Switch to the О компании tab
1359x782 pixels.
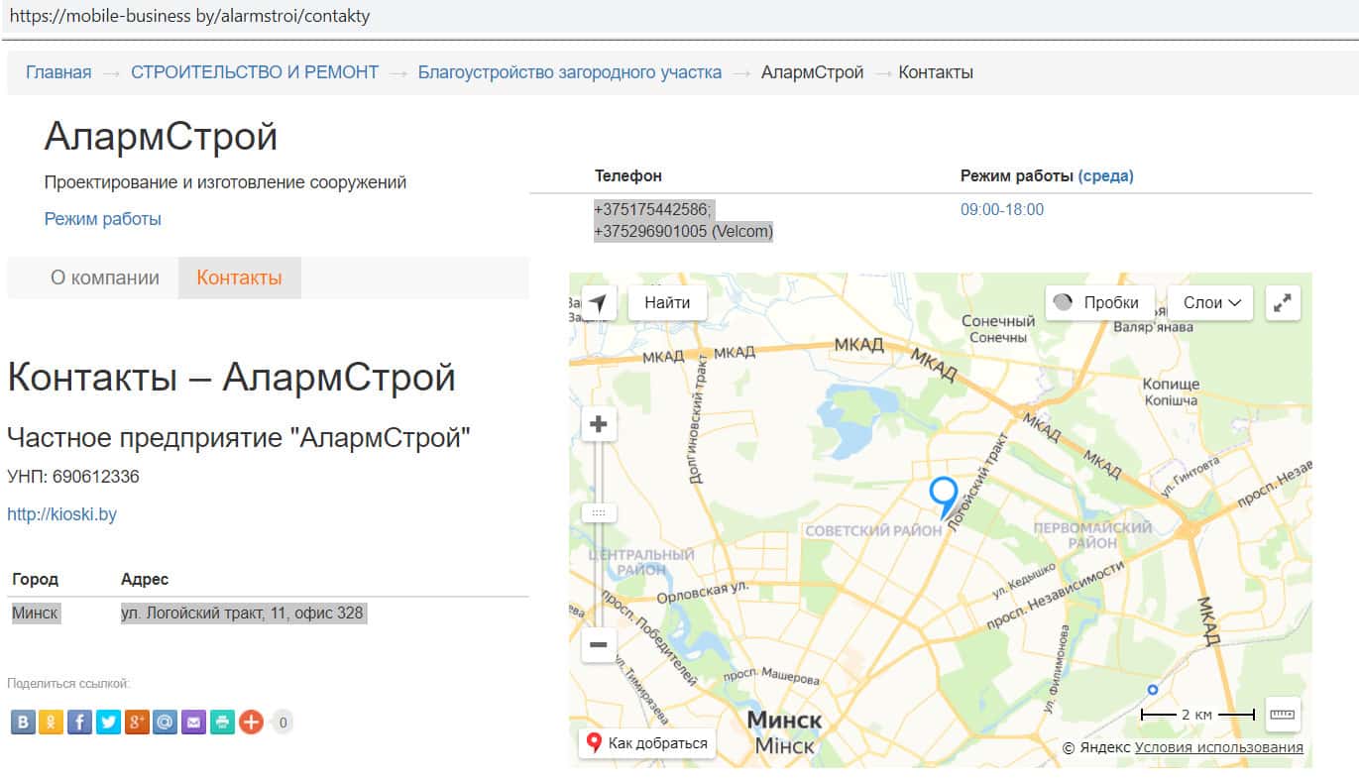(x=105, y=278)
